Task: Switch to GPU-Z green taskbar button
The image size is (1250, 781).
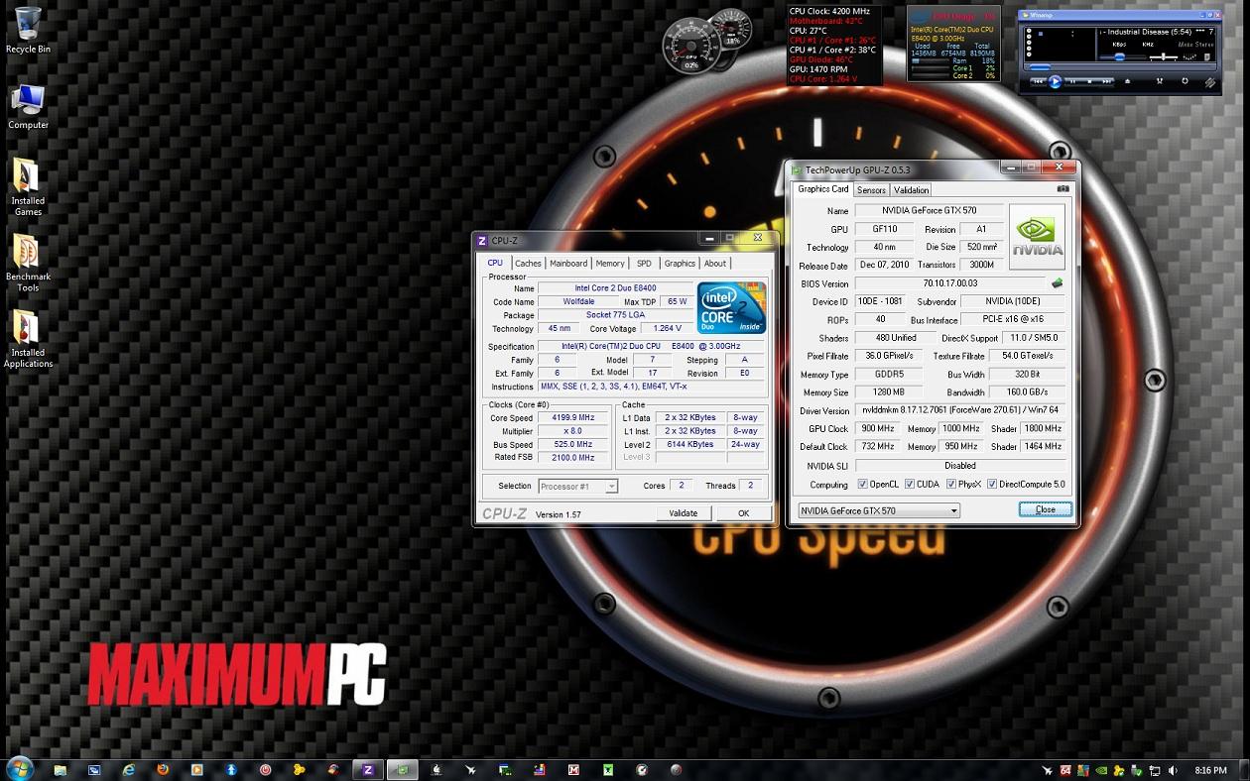Action: pyautogui.click(x=403, y=769)
